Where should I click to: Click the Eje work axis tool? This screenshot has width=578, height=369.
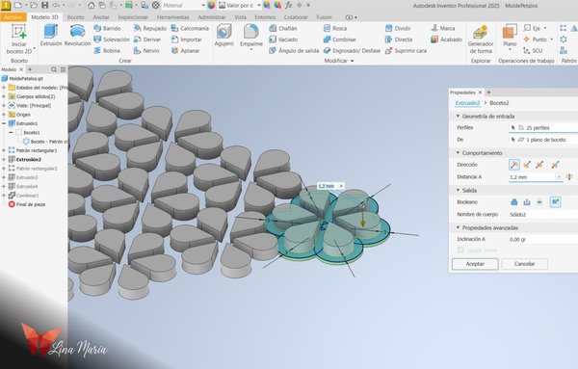[x=536, y=28]
